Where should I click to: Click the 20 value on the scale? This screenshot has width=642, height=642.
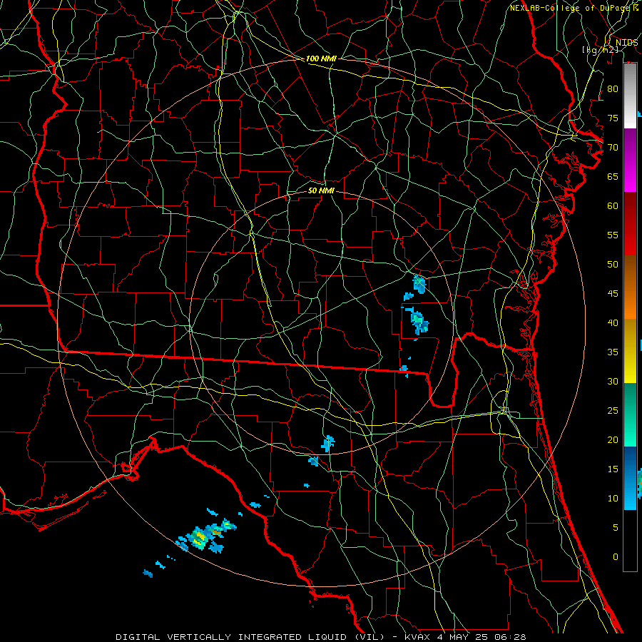pyautogui.click(x=613, y=439)
